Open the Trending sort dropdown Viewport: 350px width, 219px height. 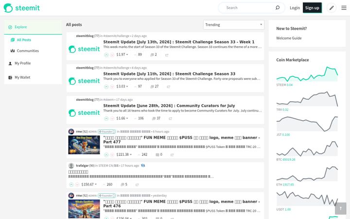pos(233,25)
